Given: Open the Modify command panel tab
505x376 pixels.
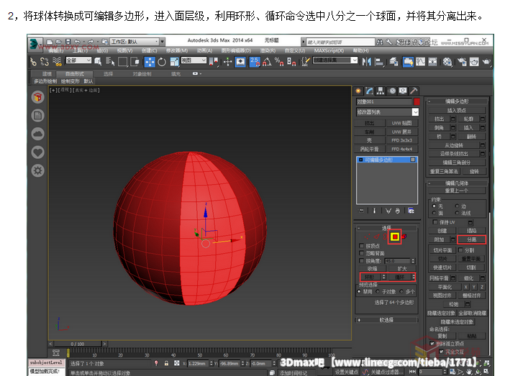Looking at the screenshot, I should tap(370, 91).
